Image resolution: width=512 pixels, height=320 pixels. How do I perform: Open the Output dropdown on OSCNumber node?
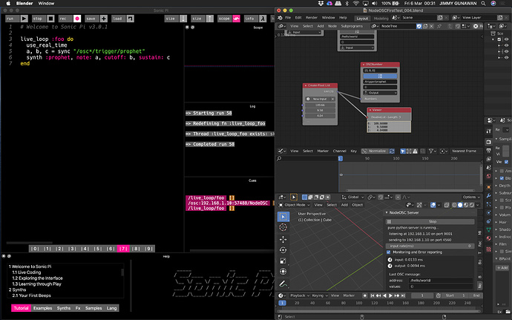point(381,93)
